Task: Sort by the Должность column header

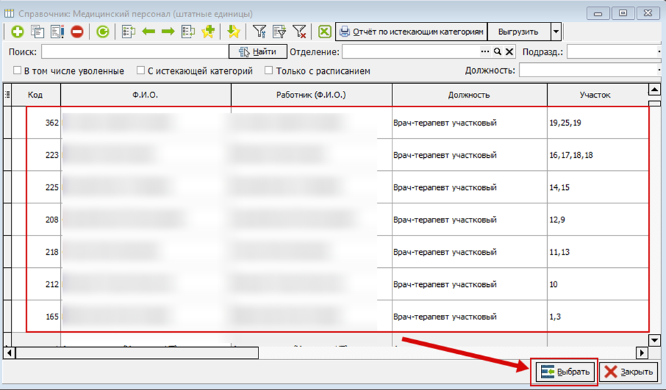Action: coord(469,95)
